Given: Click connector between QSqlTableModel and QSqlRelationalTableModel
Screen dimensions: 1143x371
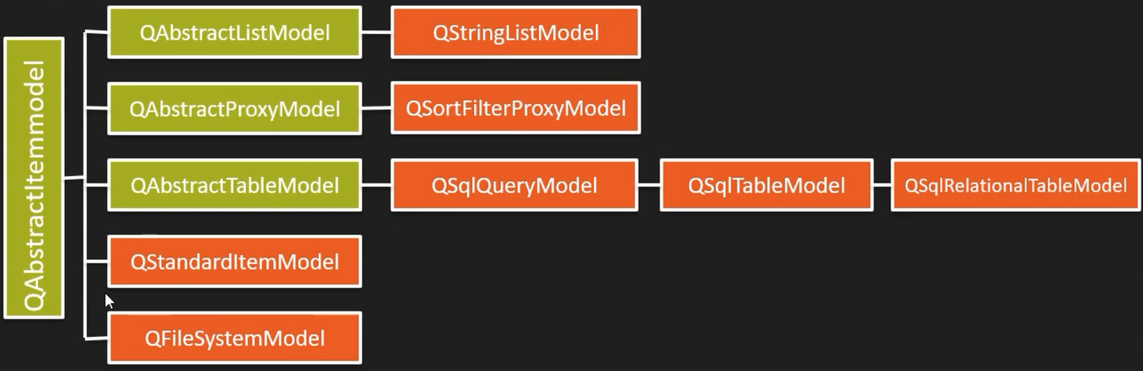Looking at the screenshot, I should 882,185.
